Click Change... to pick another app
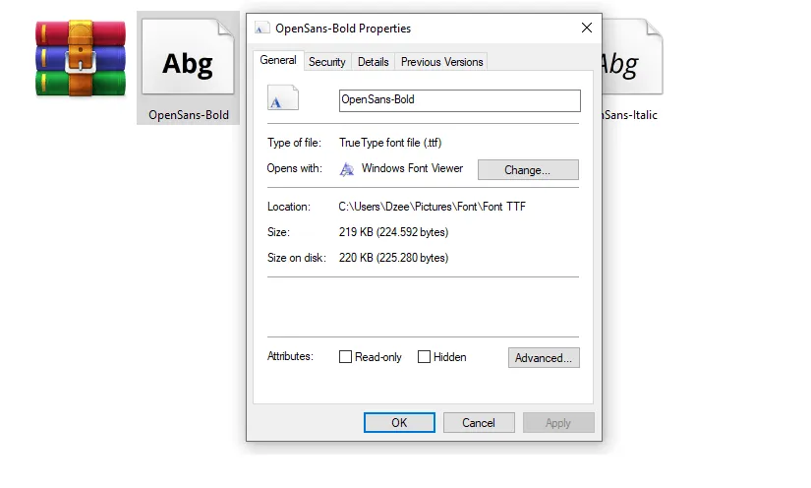The height and width of the screenshot is (488, 811). point(528,170)
